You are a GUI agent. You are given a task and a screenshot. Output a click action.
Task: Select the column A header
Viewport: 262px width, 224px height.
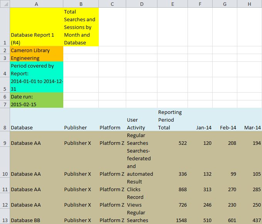(36, 4)
